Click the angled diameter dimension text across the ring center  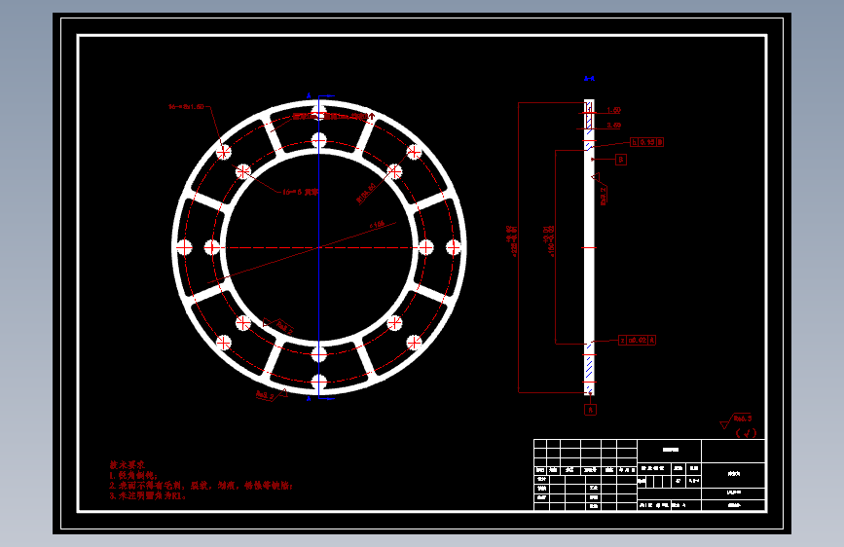377,225
